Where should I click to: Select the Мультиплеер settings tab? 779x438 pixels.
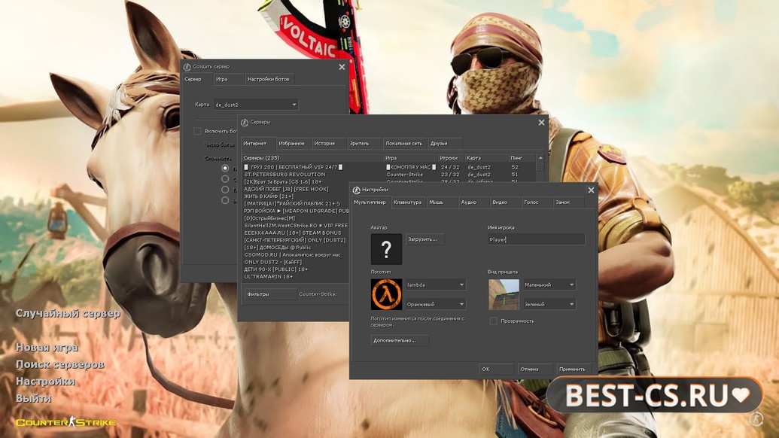(x=370, y=202)
